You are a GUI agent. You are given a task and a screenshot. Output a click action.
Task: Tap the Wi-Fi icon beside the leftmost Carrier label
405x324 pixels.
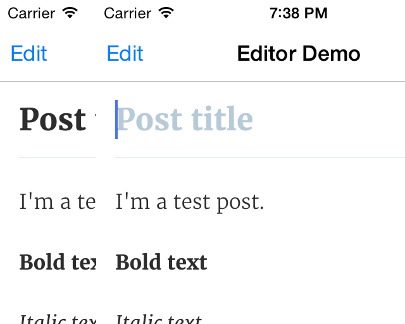pyautogui.click(x=70, y=13)
